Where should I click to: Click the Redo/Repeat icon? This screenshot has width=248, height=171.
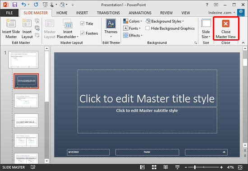coord(36,5)
